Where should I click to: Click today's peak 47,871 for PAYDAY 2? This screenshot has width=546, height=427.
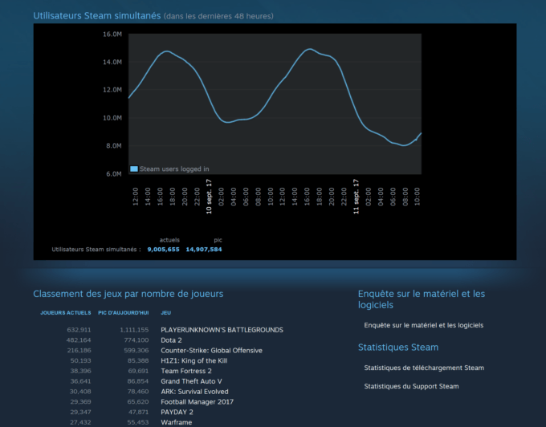point(138,412)
